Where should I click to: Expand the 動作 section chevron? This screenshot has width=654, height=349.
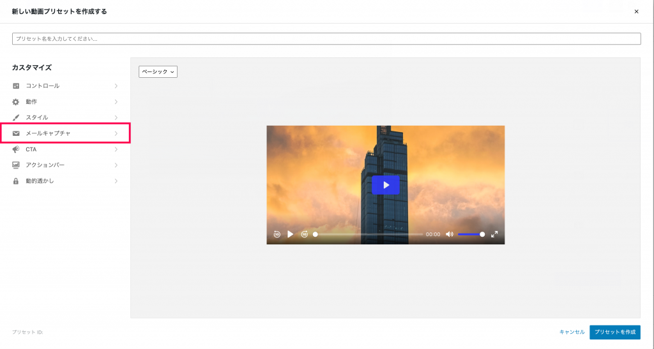[116, 101]
